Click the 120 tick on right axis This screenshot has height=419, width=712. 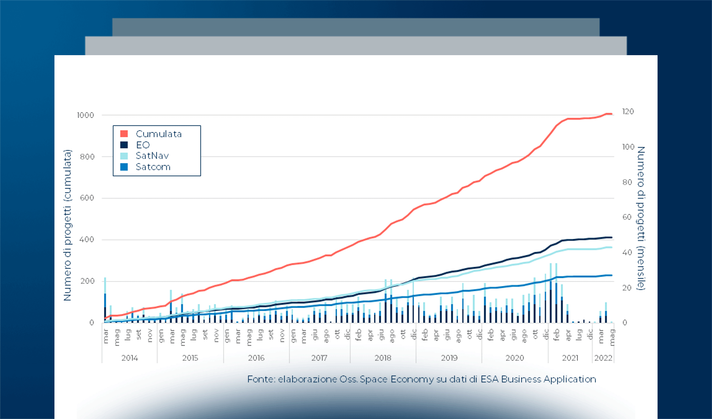[x=628, y=111]
